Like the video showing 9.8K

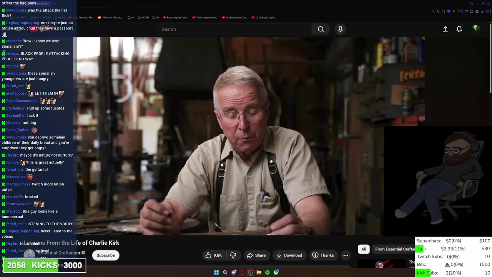[213, 255]
